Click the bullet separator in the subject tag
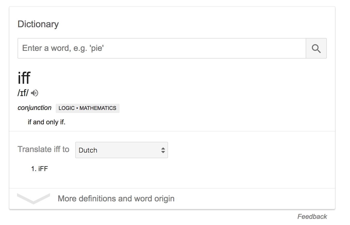 pos(77,108)
